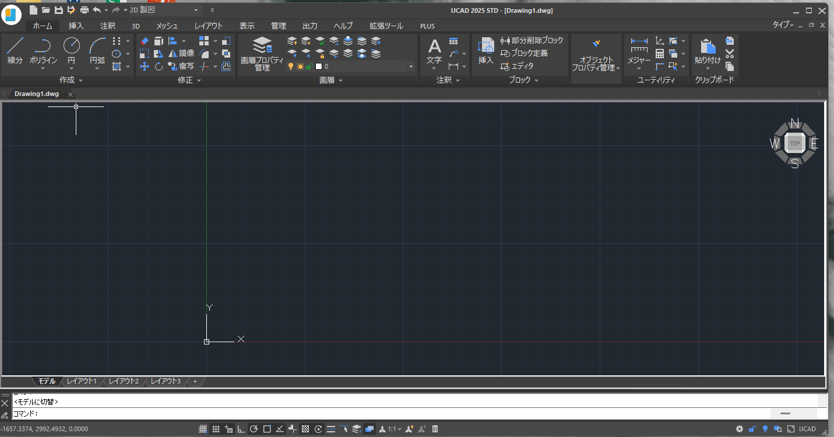Click the IJCAD label in status bar
The image size is (834, 437).
click(807, 429)
